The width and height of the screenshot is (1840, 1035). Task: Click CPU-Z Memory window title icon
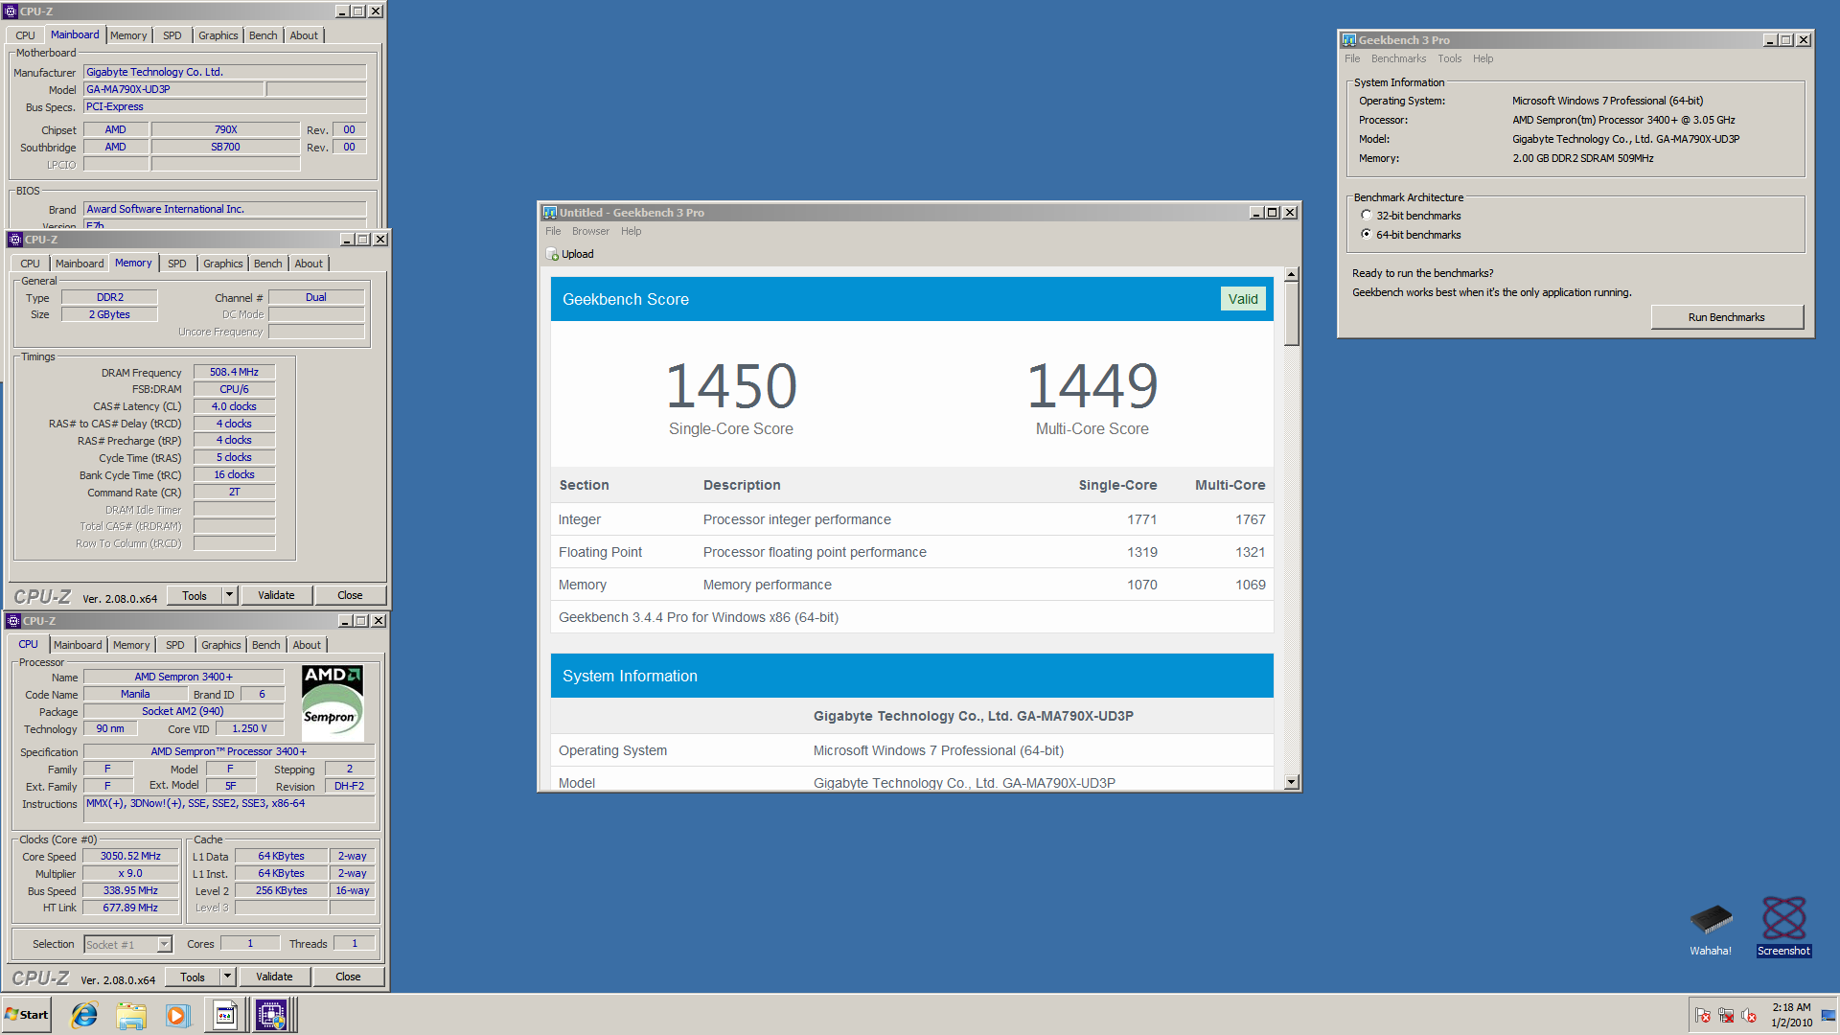coord(15,240)
